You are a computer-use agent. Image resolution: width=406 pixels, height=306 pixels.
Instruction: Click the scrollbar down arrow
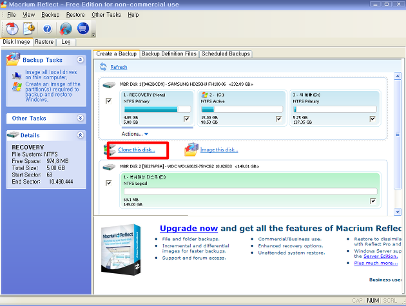coord(398,212)
